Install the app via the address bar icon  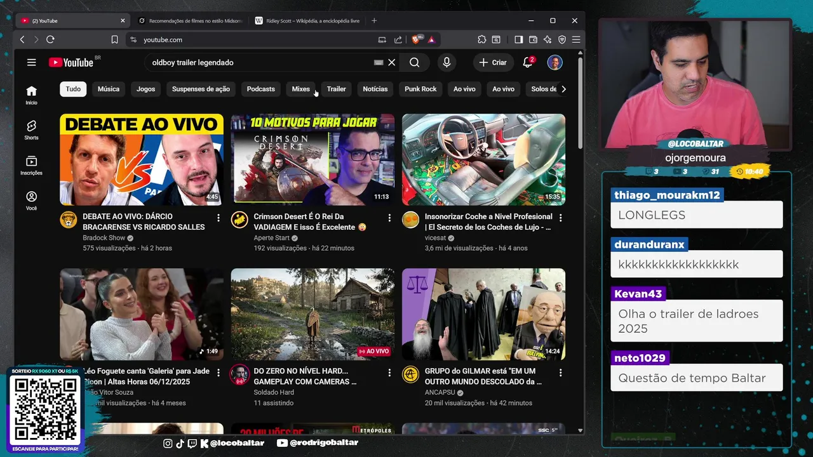click(382, 39)
